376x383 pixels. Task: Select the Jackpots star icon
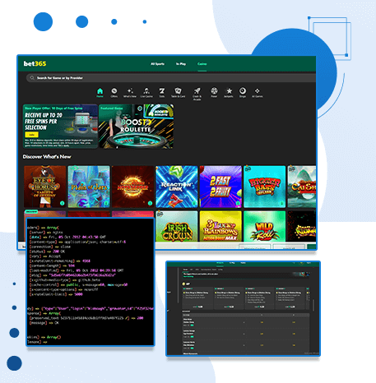click(229, 92)
